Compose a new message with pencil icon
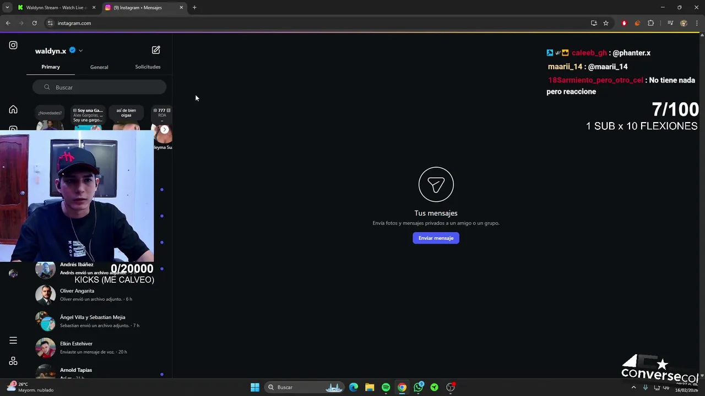The width and height of the screenshot is (705, 396). (x=156, y=50)
